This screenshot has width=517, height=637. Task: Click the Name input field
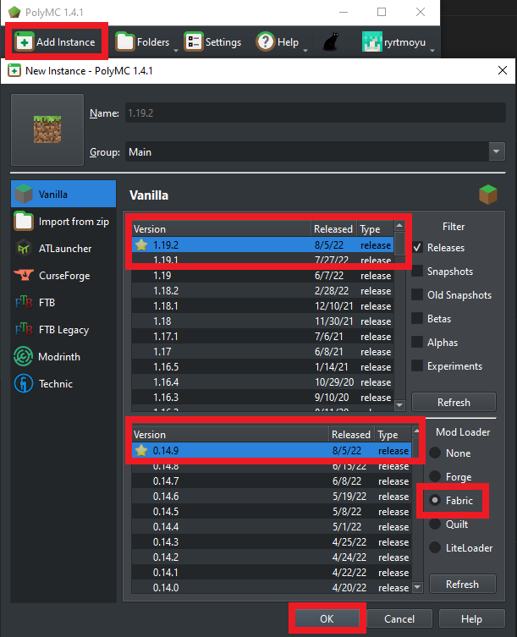click(x=316, y=113)
